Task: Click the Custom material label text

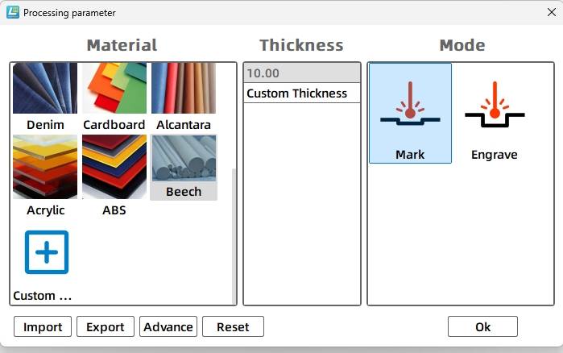Action: tap(43, 296)
